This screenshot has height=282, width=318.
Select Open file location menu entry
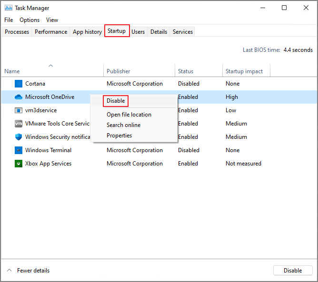[129, 115]
